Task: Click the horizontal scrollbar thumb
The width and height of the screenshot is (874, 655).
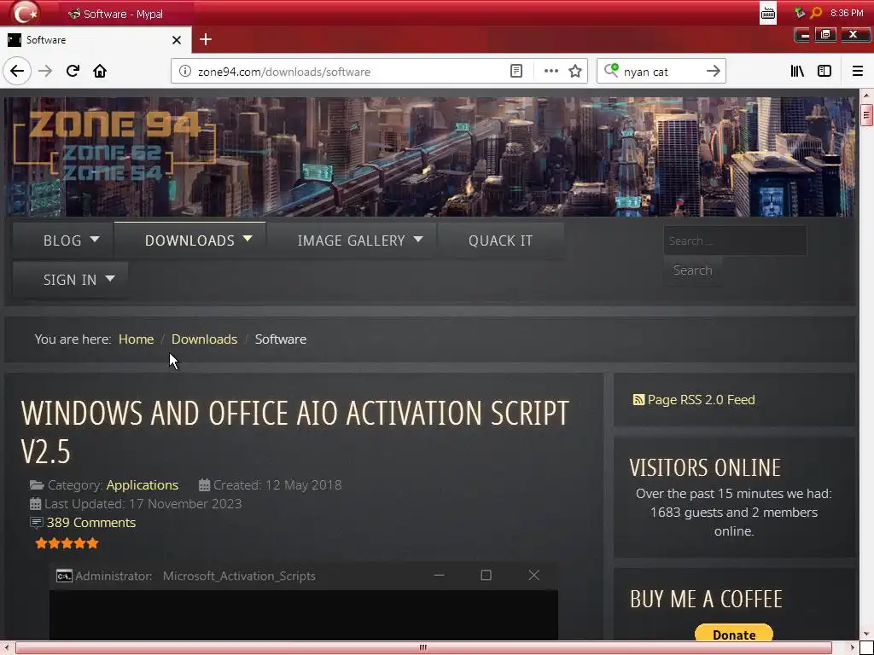Action: pos(423,648)
